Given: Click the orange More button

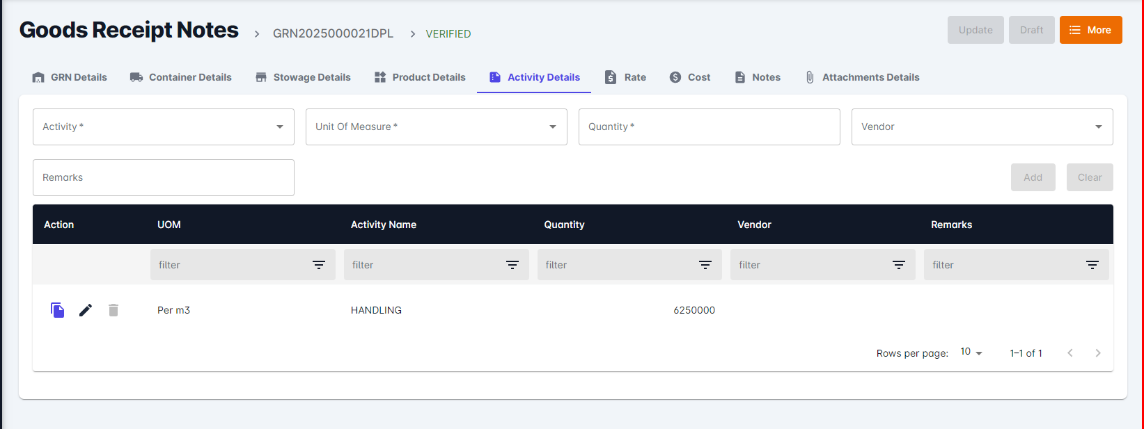Looking at the screenshot, I should (1090, 30).
